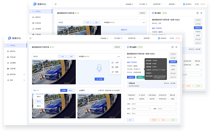
Task: Click the 车辆出场 event card
Action: (x=152, y=85)
